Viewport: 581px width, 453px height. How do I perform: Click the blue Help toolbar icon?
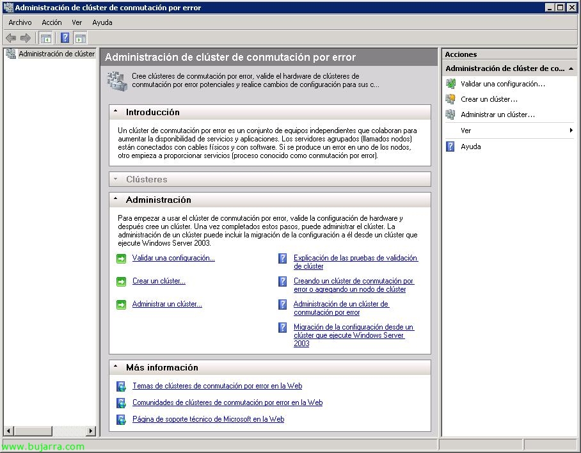(x=65, y=38)
